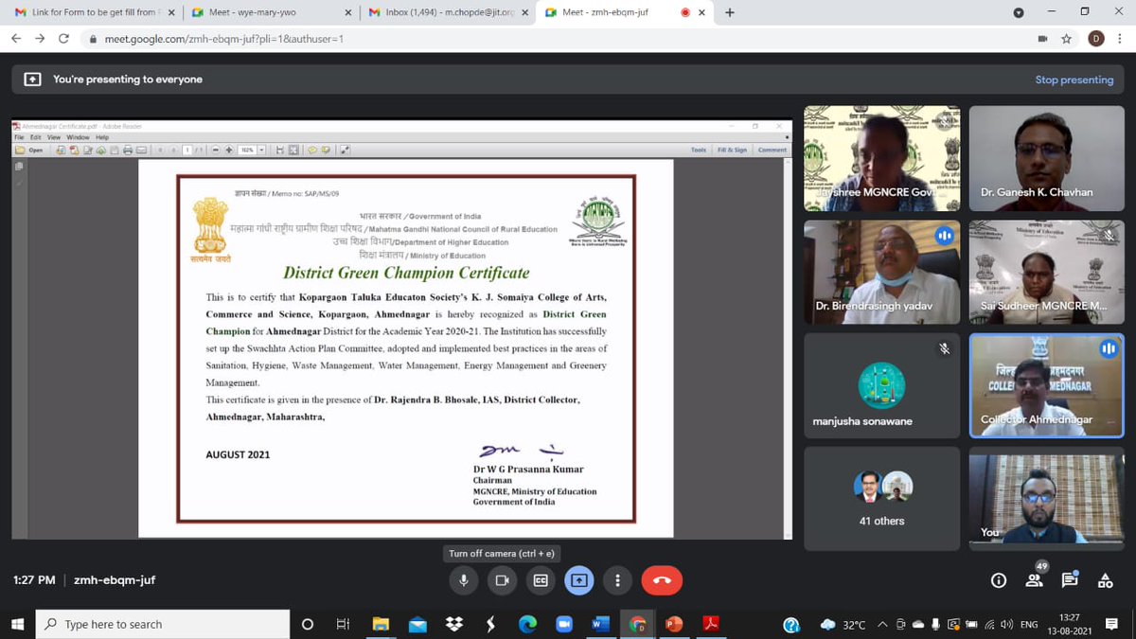Go back in browser
Image resolution: width=1136 pixels, height=639 pixels.
point(17,39)
